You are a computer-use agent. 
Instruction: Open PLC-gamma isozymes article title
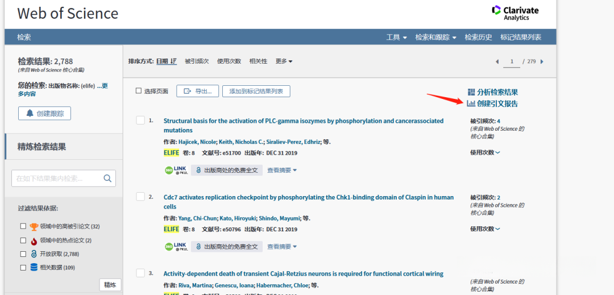(x=304, y=125)
